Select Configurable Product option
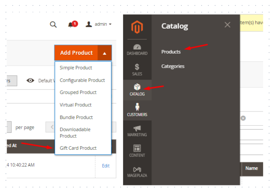 point(82,80)
